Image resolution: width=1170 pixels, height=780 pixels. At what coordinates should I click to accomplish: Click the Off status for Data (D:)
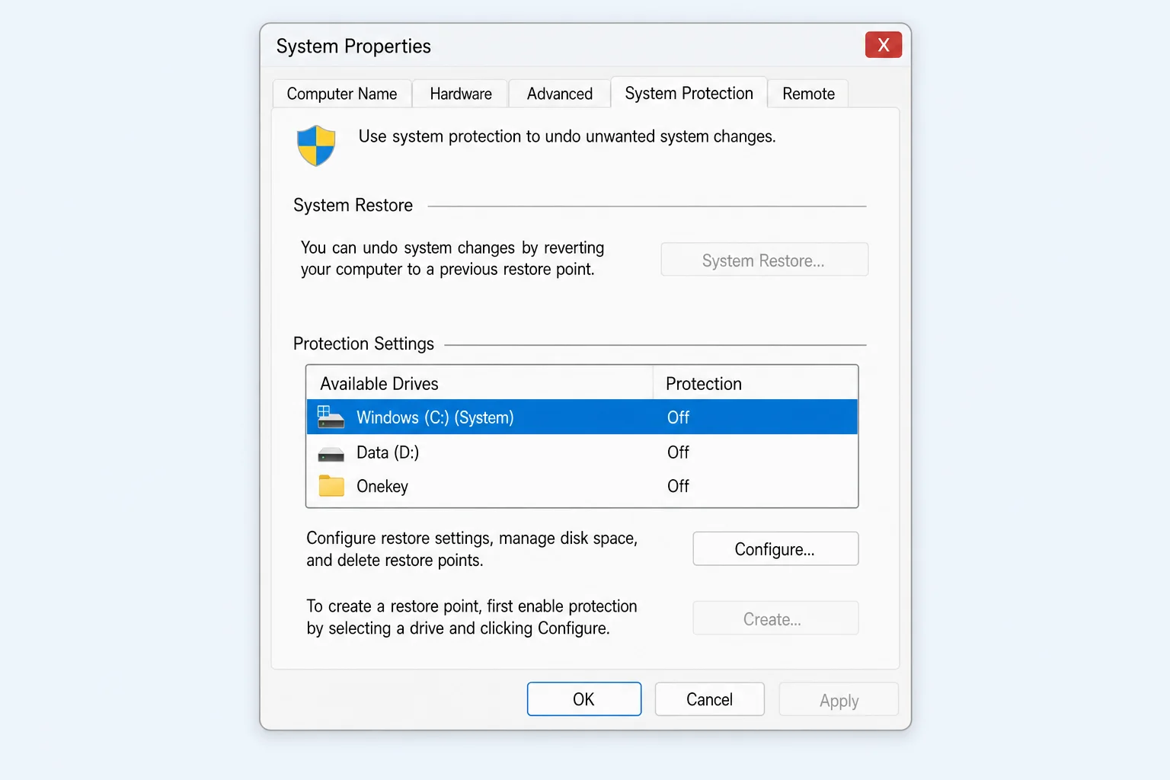(678, 452)
